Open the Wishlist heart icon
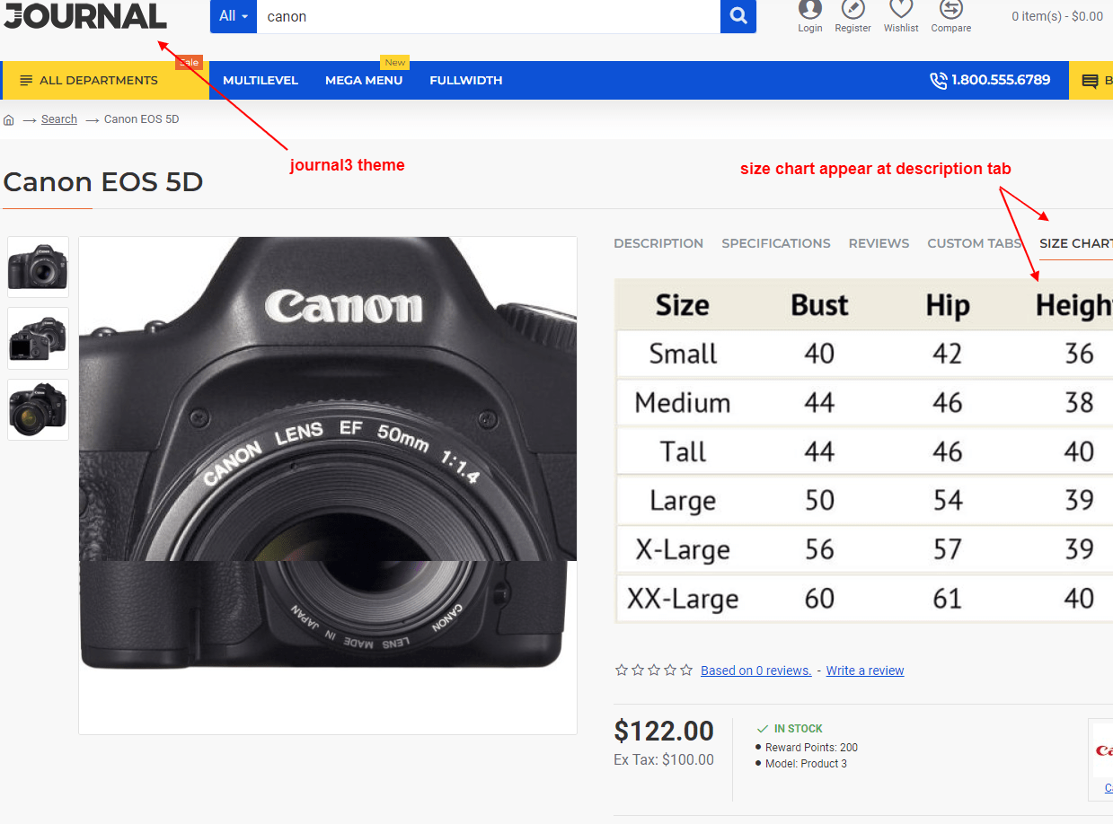This screenshot has height=824, width=1113. coord(900,13)
